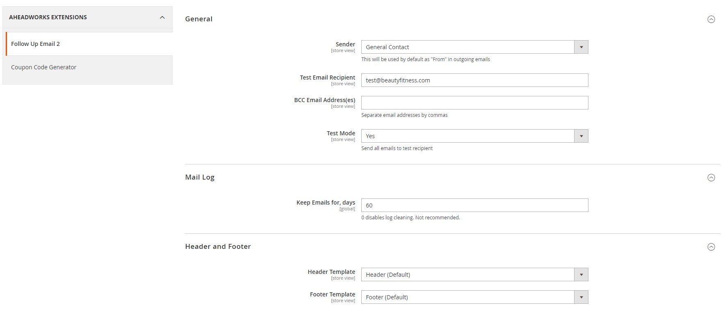
Task: Click the Keep Emails for days field
Action: click(474, 205)
